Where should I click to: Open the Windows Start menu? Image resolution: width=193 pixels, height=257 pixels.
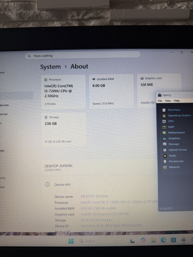pyautogui.click(x=71, y=241)
